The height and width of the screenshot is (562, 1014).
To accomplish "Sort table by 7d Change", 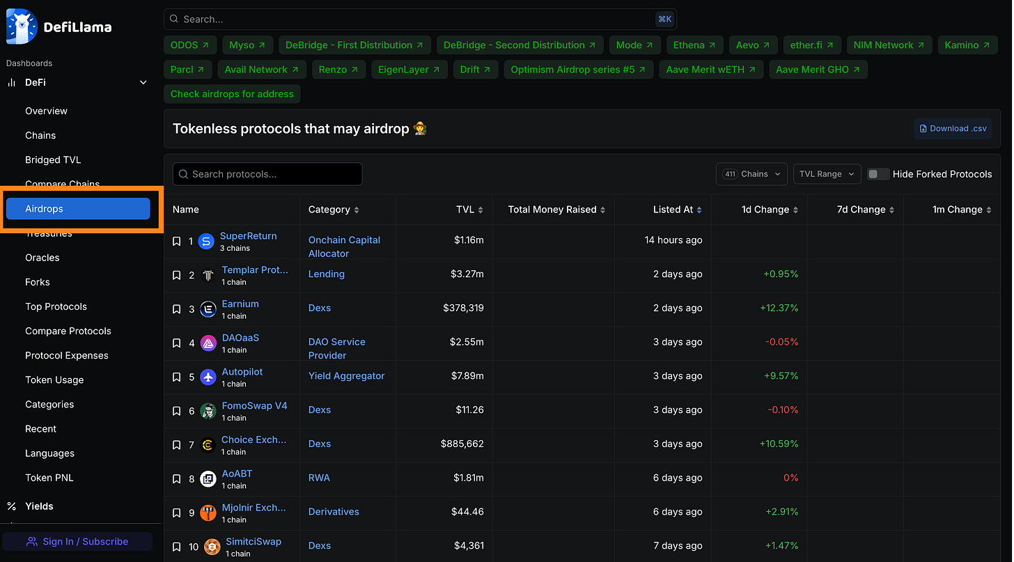I will [866, 210].
